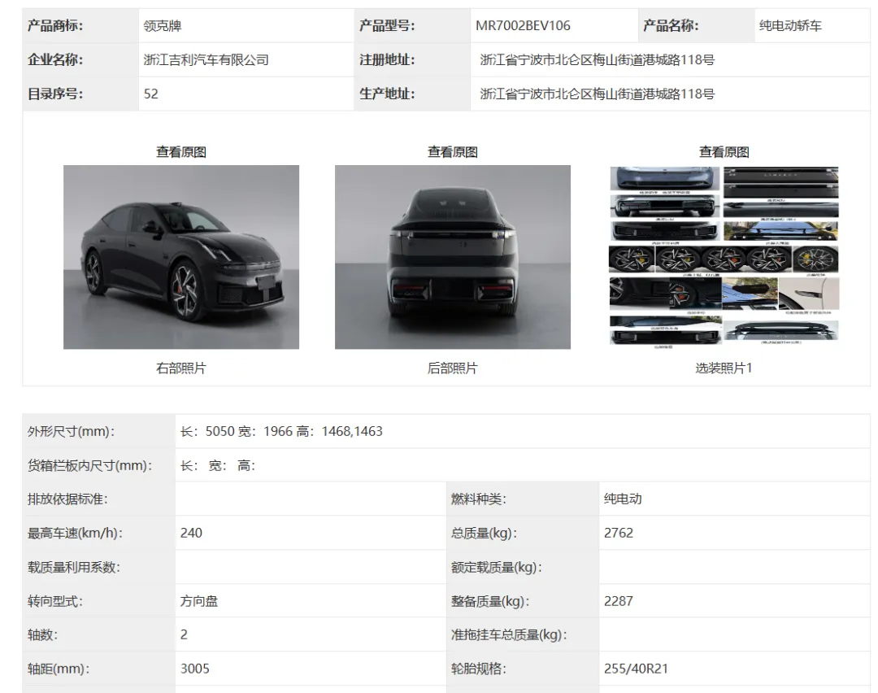
Task: Select the 选装照片1 caption
Action: click(724, 368)
